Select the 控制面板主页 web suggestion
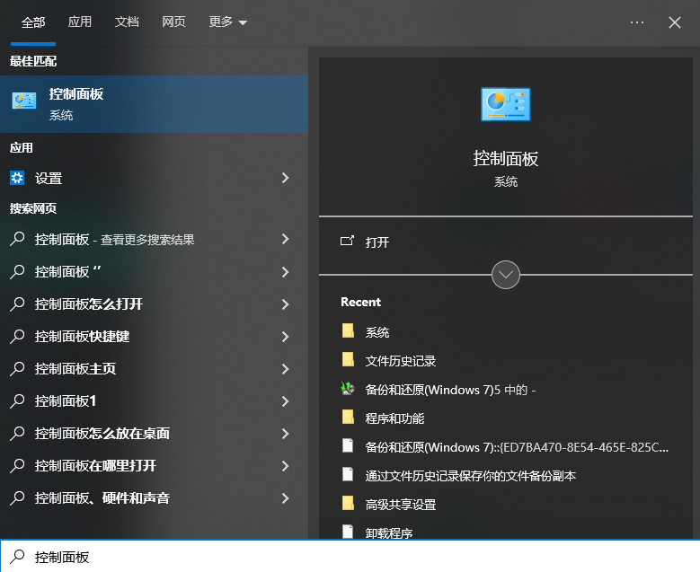The width and height of the screenshot is (700, 572). pos(75,369)
